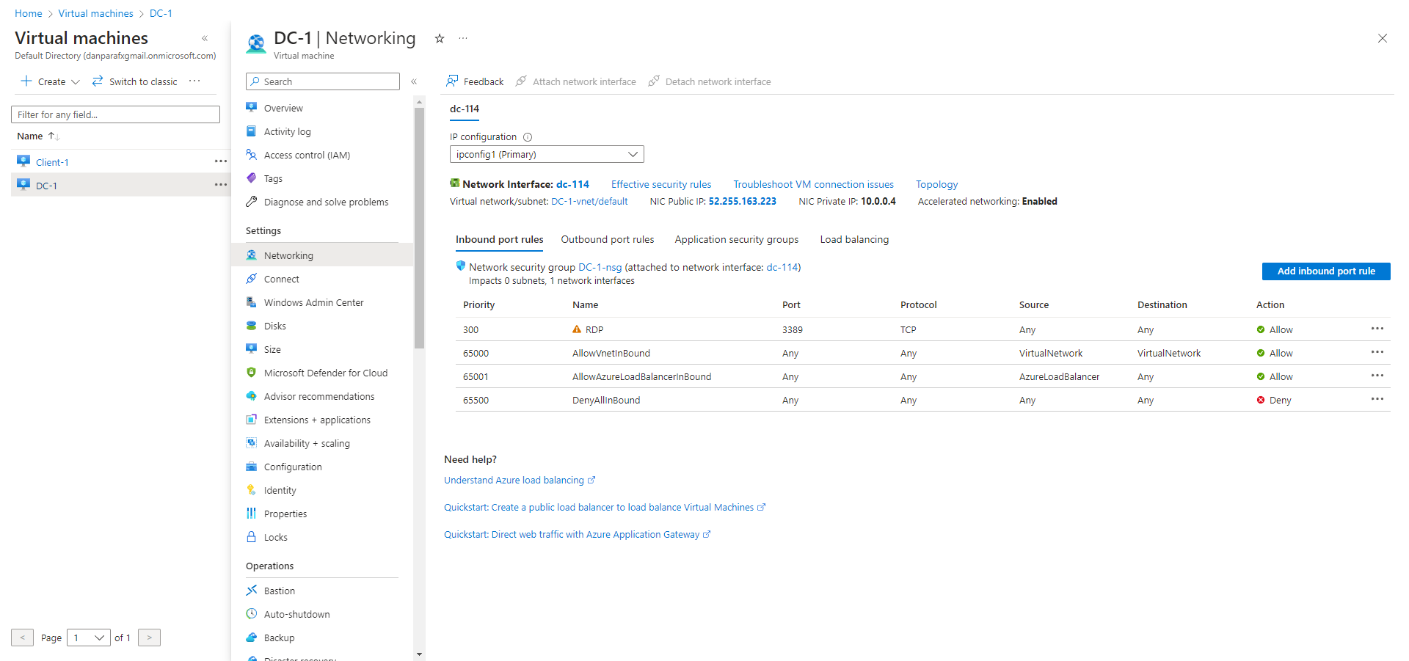Image resolution: width=1409 pixels, height=661 pixels.
Task: Open the page number dropdown
Action: click(89, 638)
